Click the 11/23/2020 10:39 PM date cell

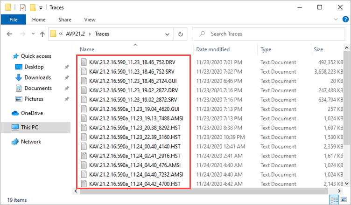click(x=220, y=137)
